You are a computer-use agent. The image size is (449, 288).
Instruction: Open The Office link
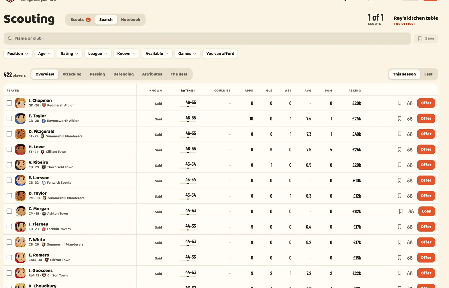pos(404,24)
